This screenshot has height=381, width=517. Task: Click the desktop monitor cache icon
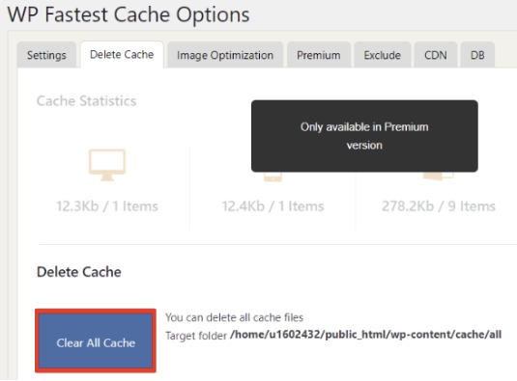[x=107, y=165]
